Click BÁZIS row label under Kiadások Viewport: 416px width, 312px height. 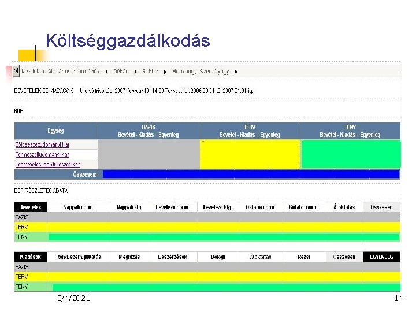(21, 267)
